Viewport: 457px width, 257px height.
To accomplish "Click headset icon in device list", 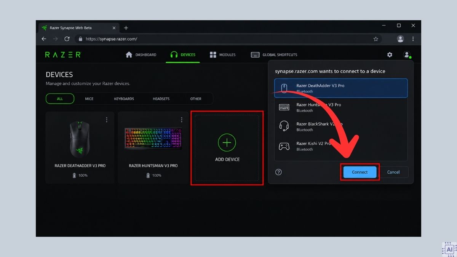I will coord(284,126).
